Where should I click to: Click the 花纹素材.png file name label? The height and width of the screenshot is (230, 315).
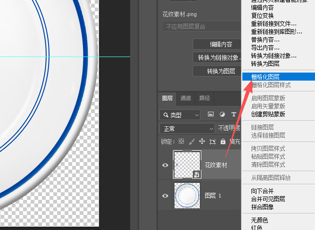[179, 14]
